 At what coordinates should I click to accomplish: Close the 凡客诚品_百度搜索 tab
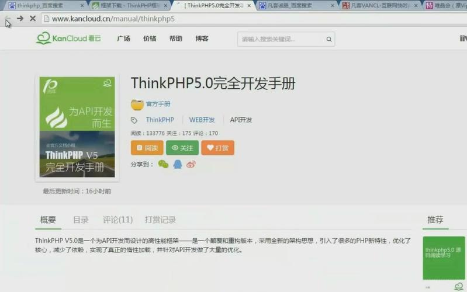coord(333,6)
